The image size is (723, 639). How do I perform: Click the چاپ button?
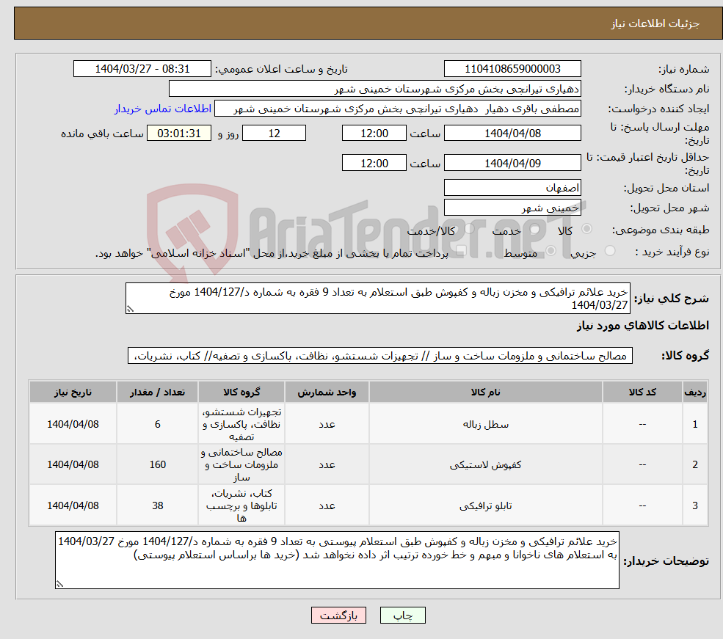(403, 615)
